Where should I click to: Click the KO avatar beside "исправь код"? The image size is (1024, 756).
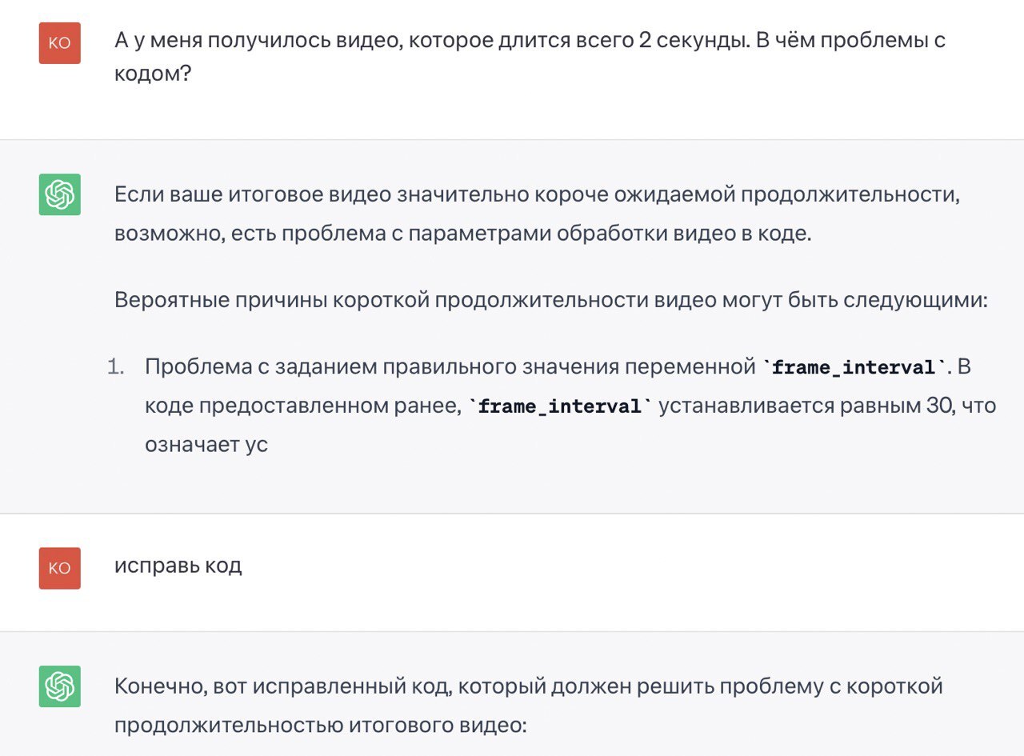(x=60, y=568)
